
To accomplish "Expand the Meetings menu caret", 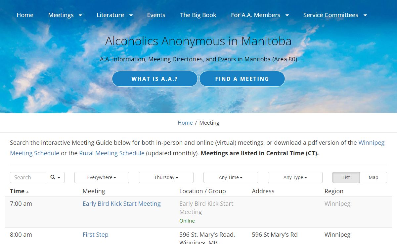I will [80, 15].
